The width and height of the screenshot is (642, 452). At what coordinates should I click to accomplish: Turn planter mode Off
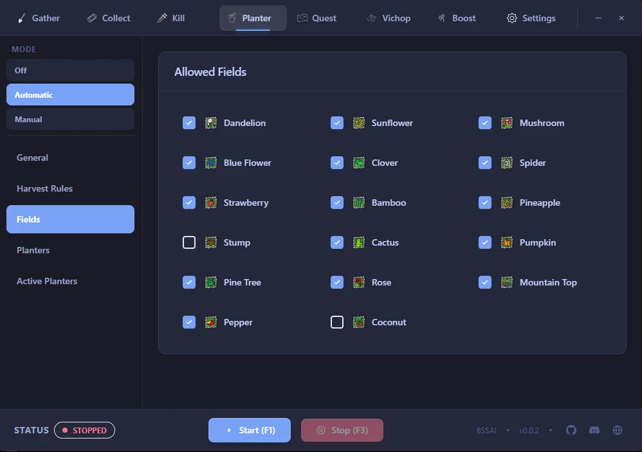click(70, 70)
